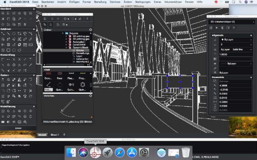This screenshot has height=160, width=257.
Task: Open the Vorschau panel gear settings
Action: click(x=90, y=96)
